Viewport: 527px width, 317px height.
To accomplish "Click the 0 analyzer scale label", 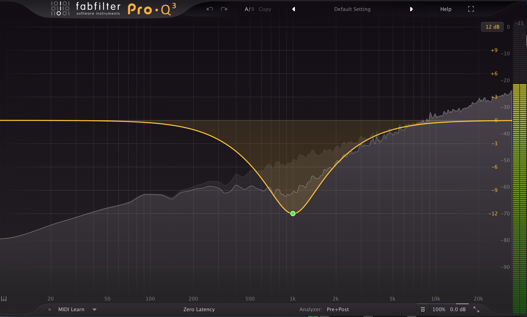I will click(x=508, y=27).
